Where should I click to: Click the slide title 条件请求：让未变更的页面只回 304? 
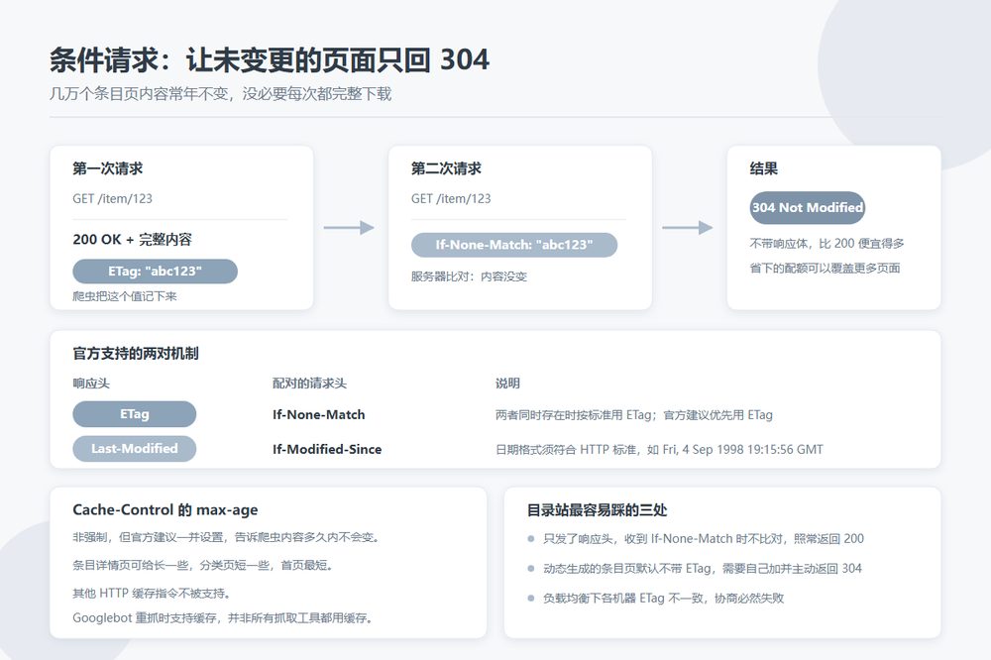coord(270,60)
